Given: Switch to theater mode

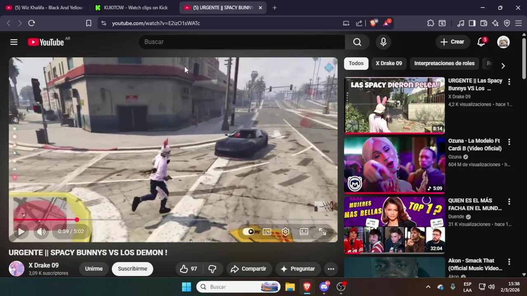Looking at the screenshot, I should (304, 231).
